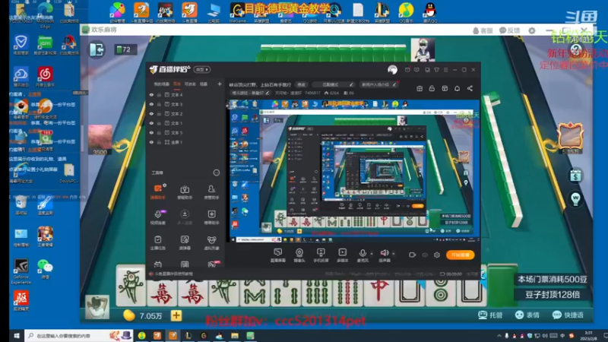
Task: Click 托管 auto-play in mahjong game
Action: 490,315
